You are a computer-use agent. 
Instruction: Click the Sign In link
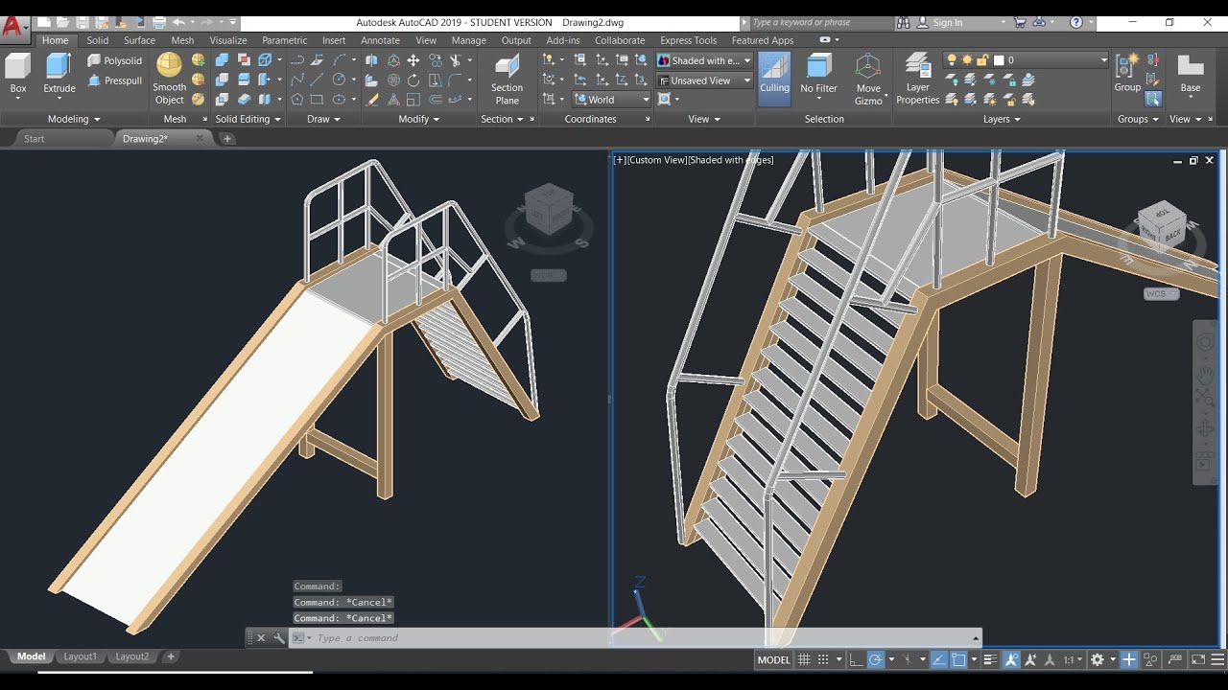click(947, 22)
